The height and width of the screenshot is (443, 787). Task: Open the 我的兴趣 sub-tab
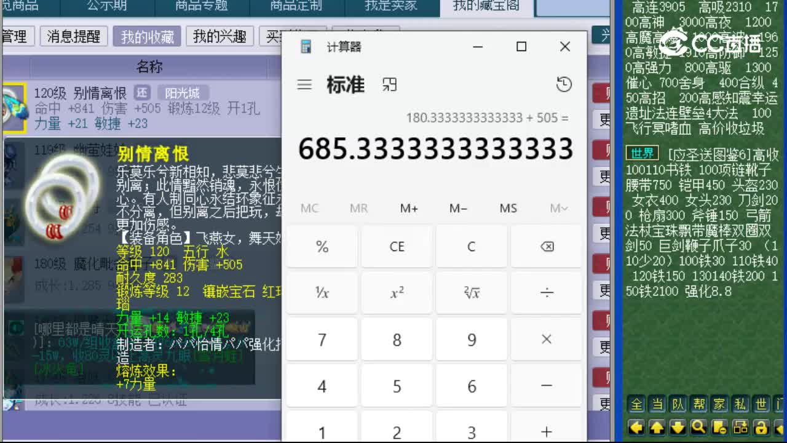(219, 36)
